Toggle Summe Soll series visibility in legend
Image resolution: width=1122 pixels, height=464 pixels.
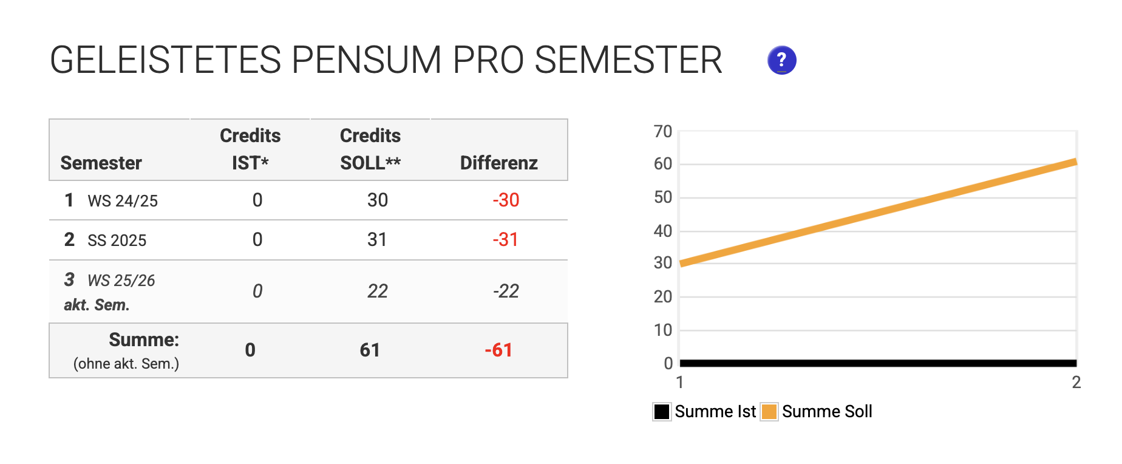pos(827,411)
